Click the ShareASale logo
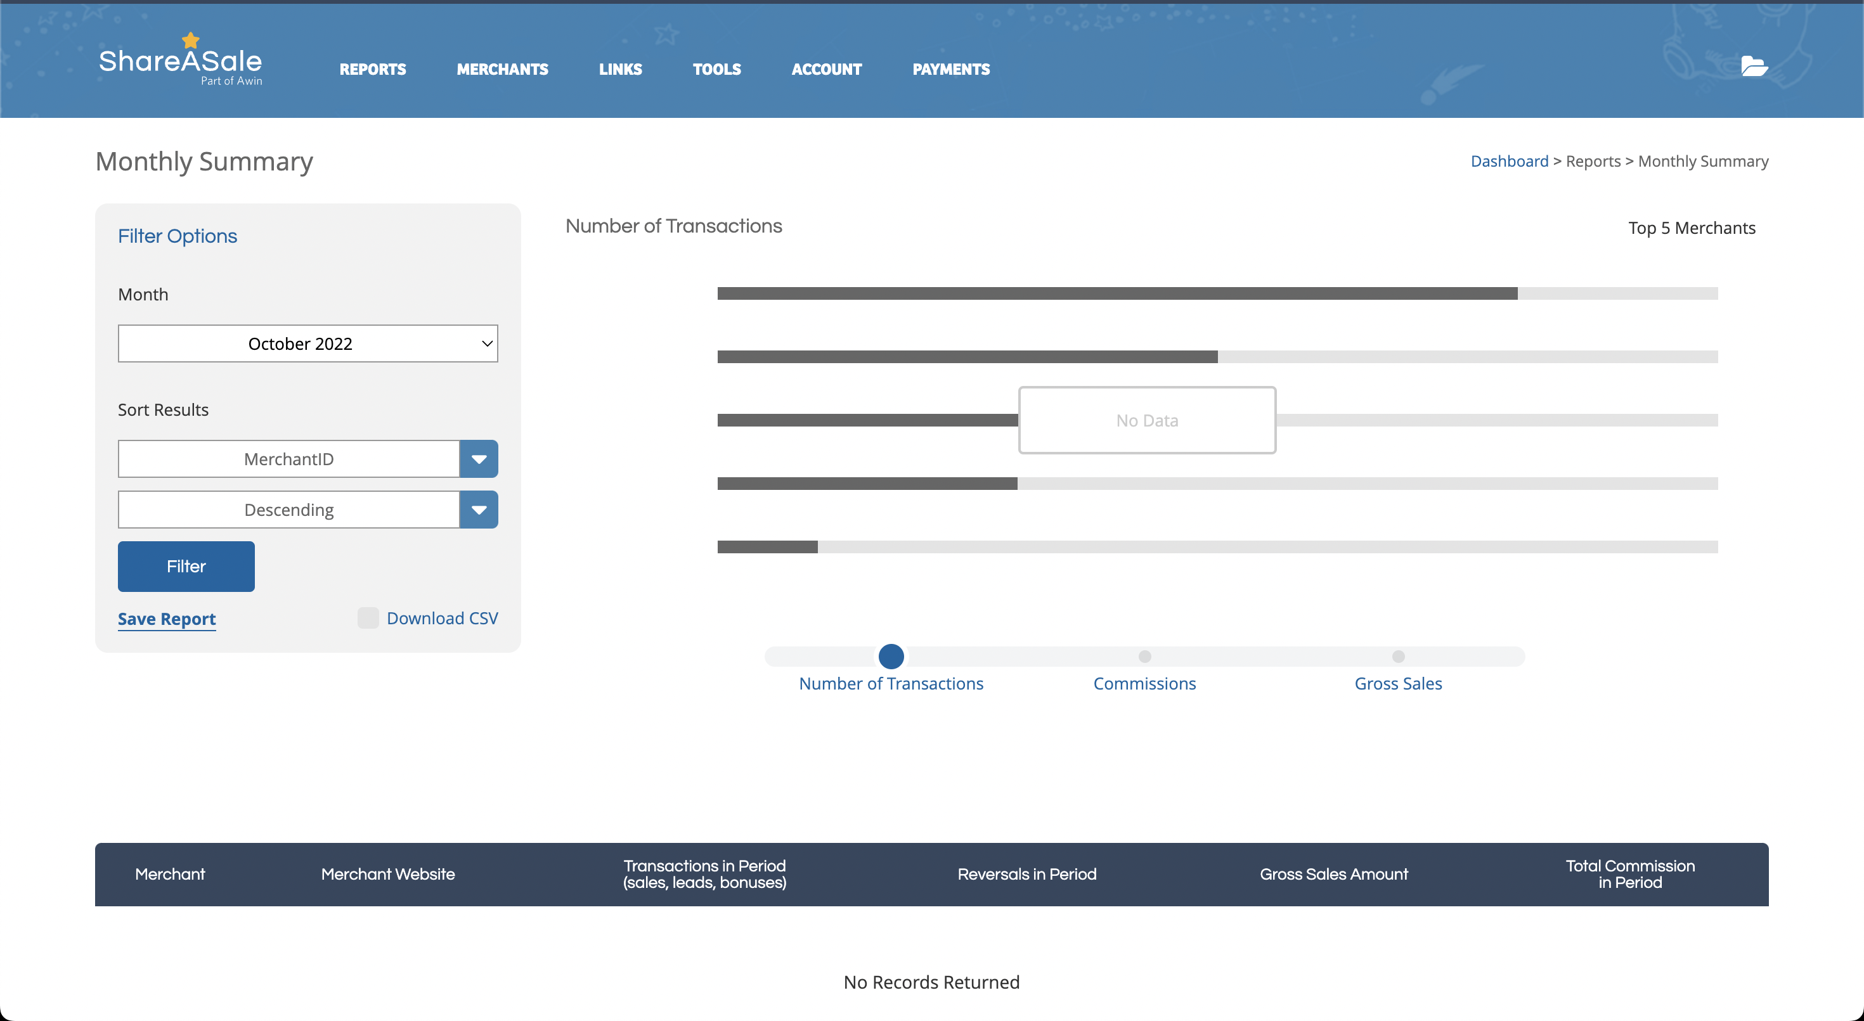 click(x=181, y=60)
